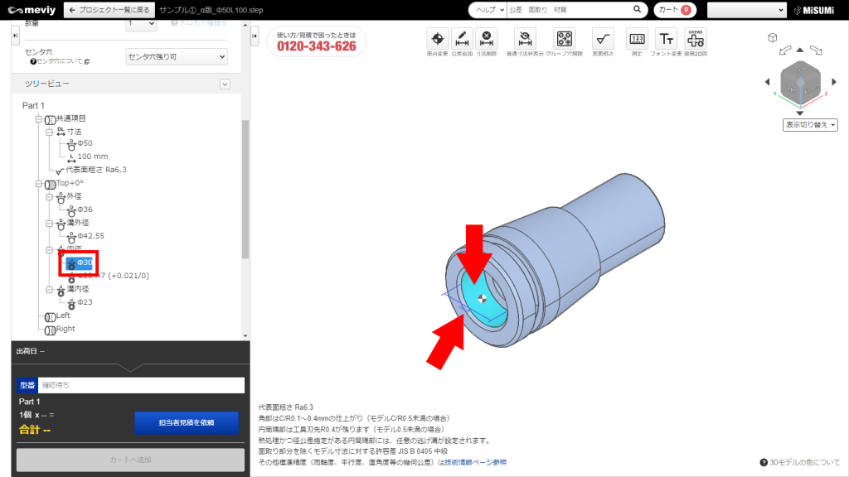Hide standard dimensions with 普通寸法非表示
The height and width of the screenshot is (477, 849).
pos(524,40)
